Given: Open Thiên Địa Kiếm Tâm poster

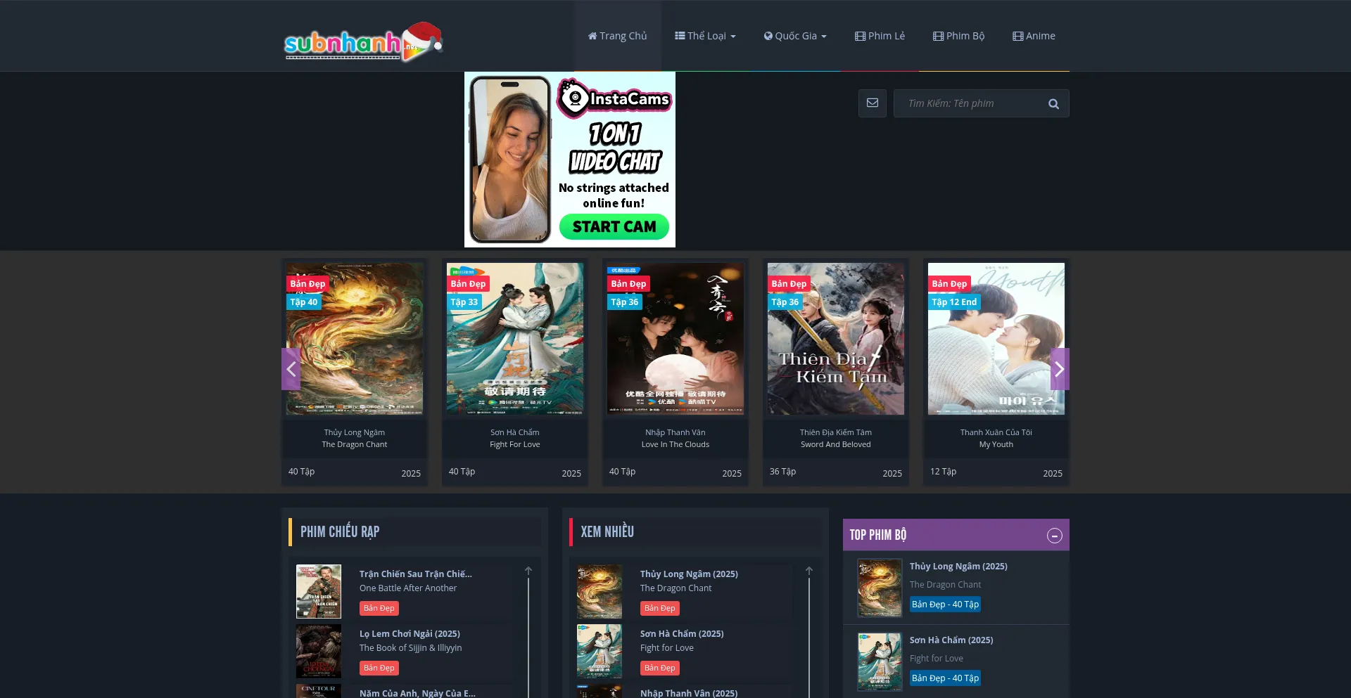Looking at the screenshot, I should 835,339.
